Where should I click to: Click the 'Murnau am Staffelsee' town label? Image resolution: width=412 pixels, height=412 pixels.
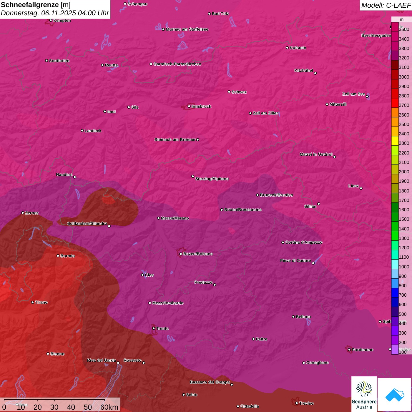[x=187, y=29]
